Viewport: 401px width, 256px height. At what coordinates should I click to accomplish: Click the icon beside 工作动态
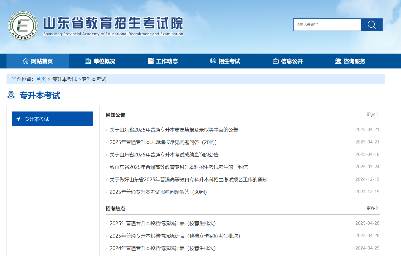[x=151, y=61]
